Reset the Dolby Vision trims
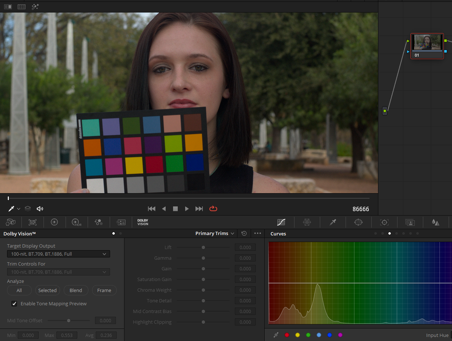This screenshot has height=341, width=452. coord(244,234)
